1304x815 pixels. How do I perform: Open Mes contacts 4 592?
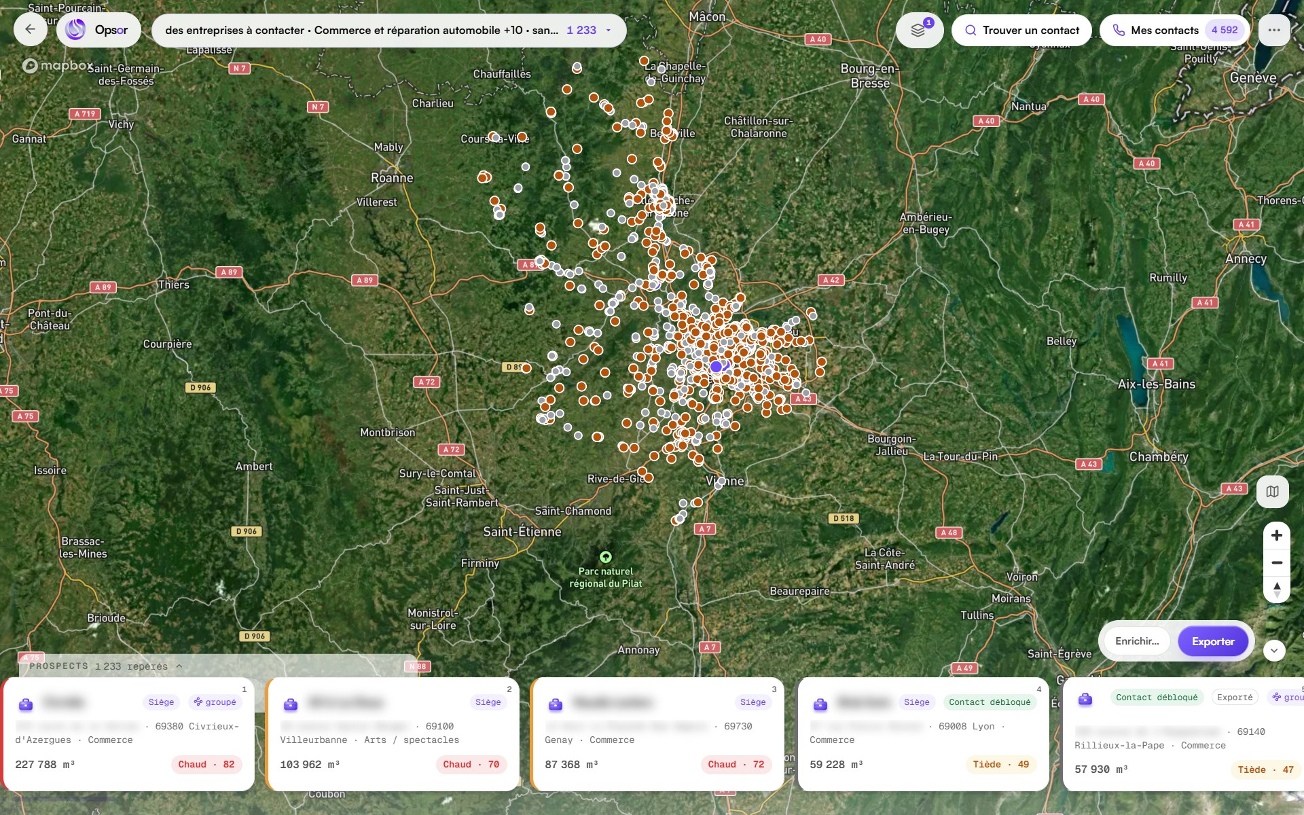(1174, 30)
